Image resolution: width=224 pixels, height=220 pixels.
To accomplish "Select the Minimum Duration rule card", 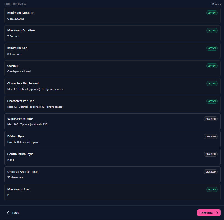I will [x=111, y=16].
